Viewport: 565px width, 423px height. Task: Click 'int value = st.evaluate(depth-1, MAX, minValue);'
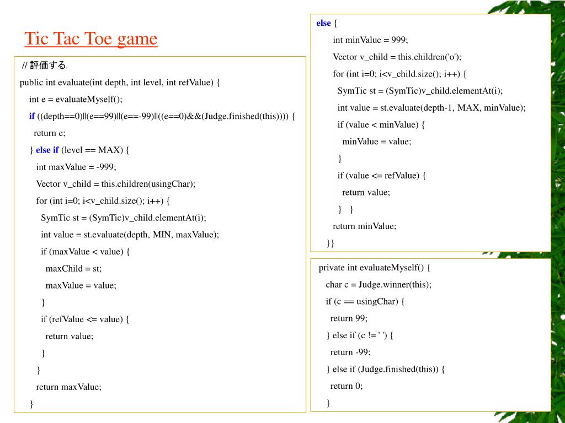click(x=431, y=108)
